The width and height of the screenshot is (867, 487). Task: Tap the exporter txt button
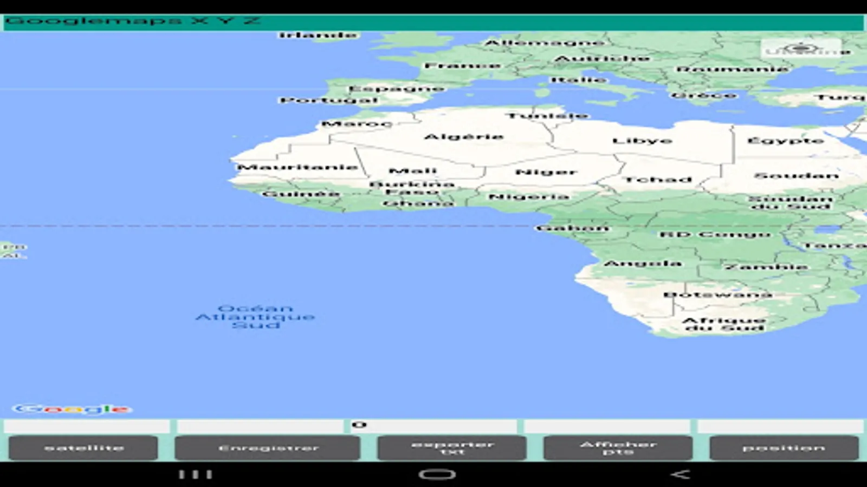452,448
